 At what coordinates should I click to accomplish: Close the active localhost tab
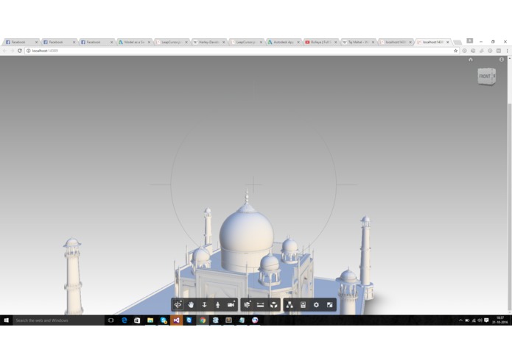(448, 42)
